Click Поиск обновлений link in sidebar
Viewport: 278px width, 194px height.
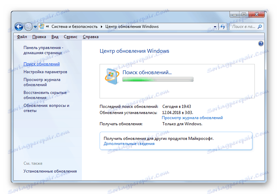(x=42, y=64)
